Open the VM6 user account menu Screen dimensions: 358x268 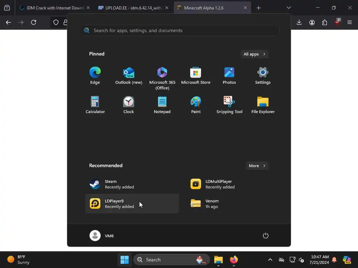pyautogui.click(x=102, y=236)
